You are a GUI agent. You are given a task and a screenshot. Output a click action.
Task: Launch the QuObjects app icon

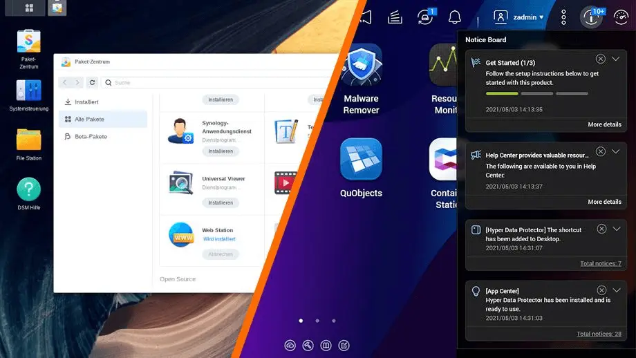(x=361, y=160)
